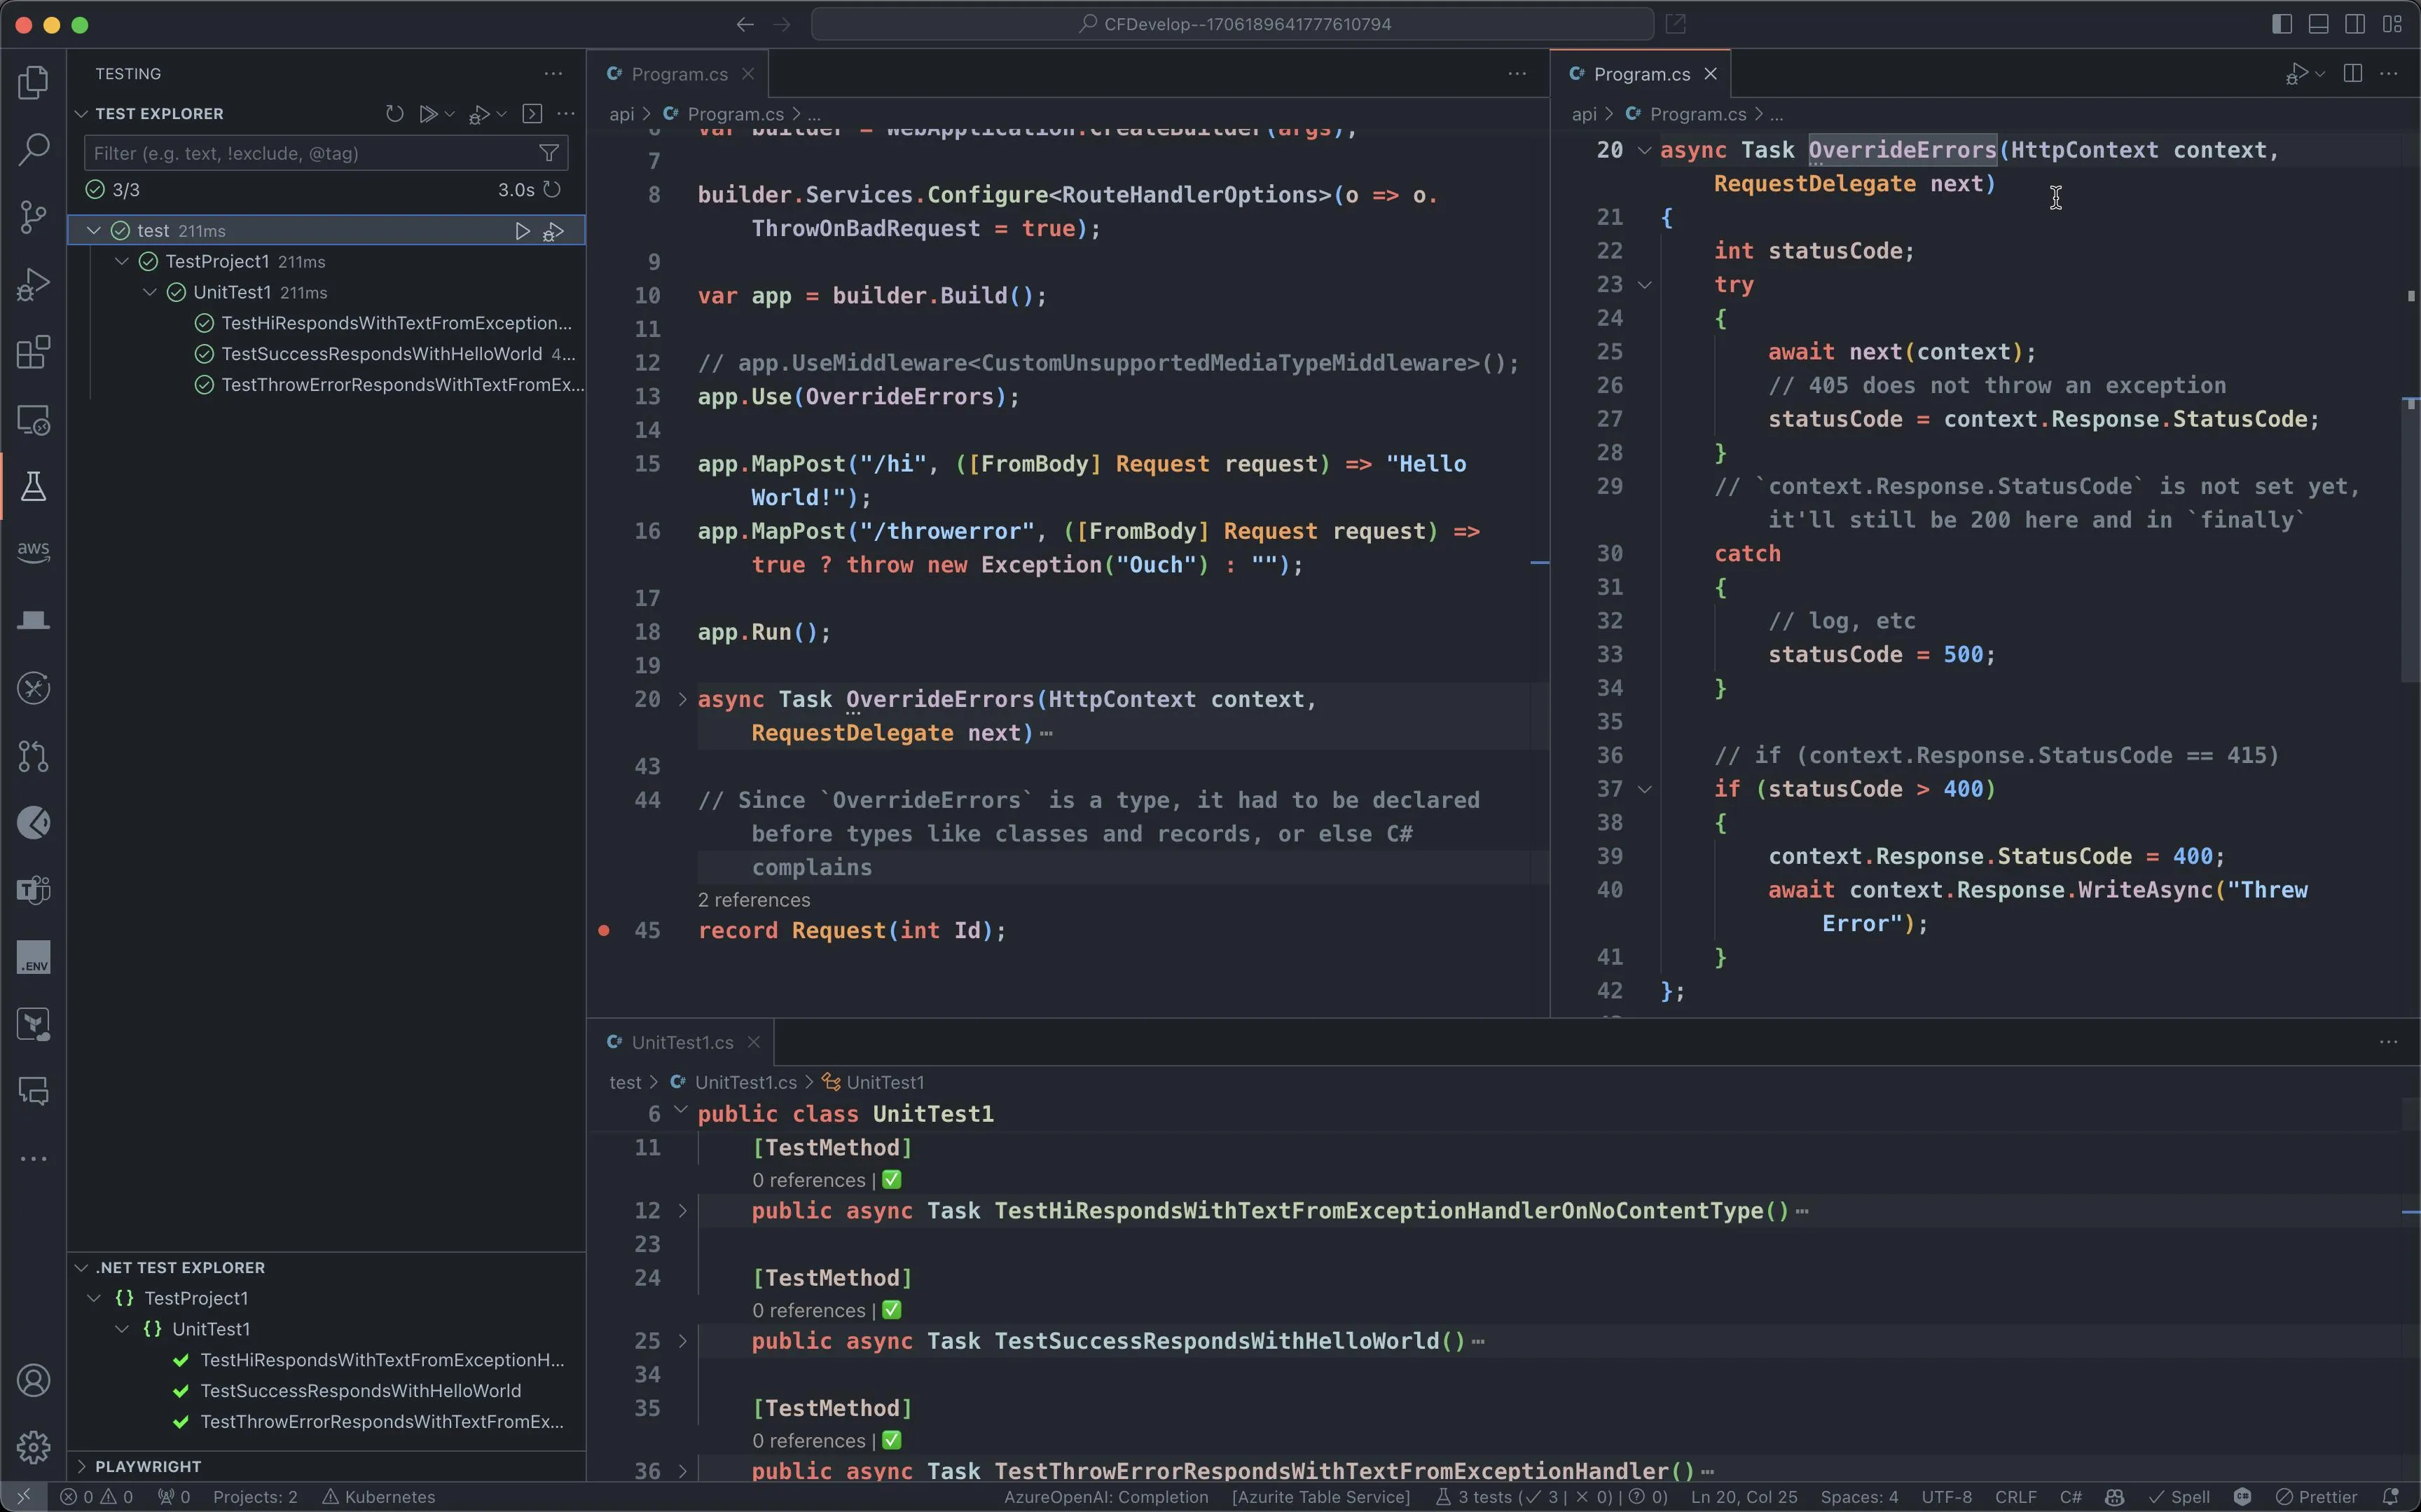Open the Source Control view
Image resolution: width=2421 pixels, height=1512 pixels.
click(33, 217)
